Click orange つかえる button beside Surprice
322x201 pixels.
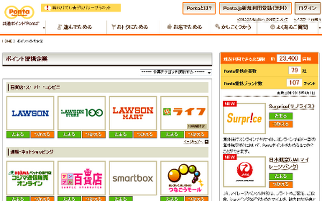[x=281, y=124]
